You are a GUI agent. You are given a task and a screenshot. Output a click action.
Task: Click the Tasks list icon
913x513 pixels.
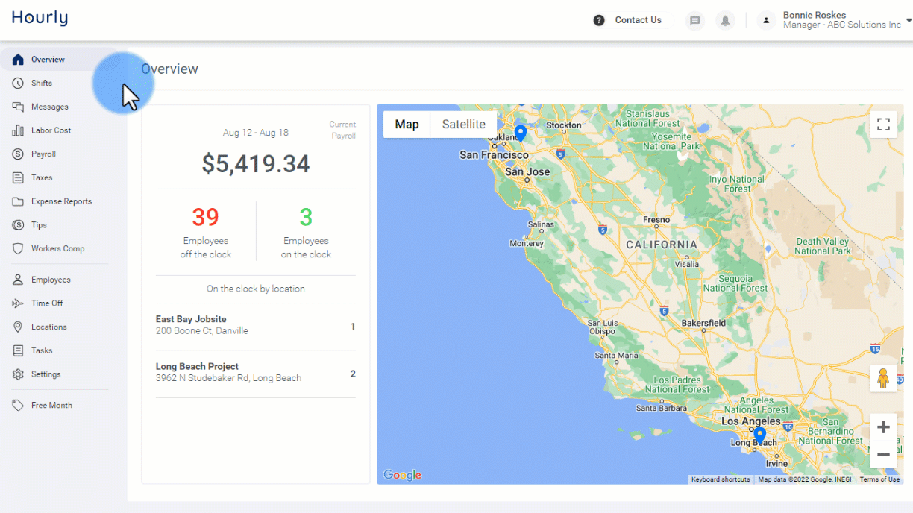pos(18,350)
